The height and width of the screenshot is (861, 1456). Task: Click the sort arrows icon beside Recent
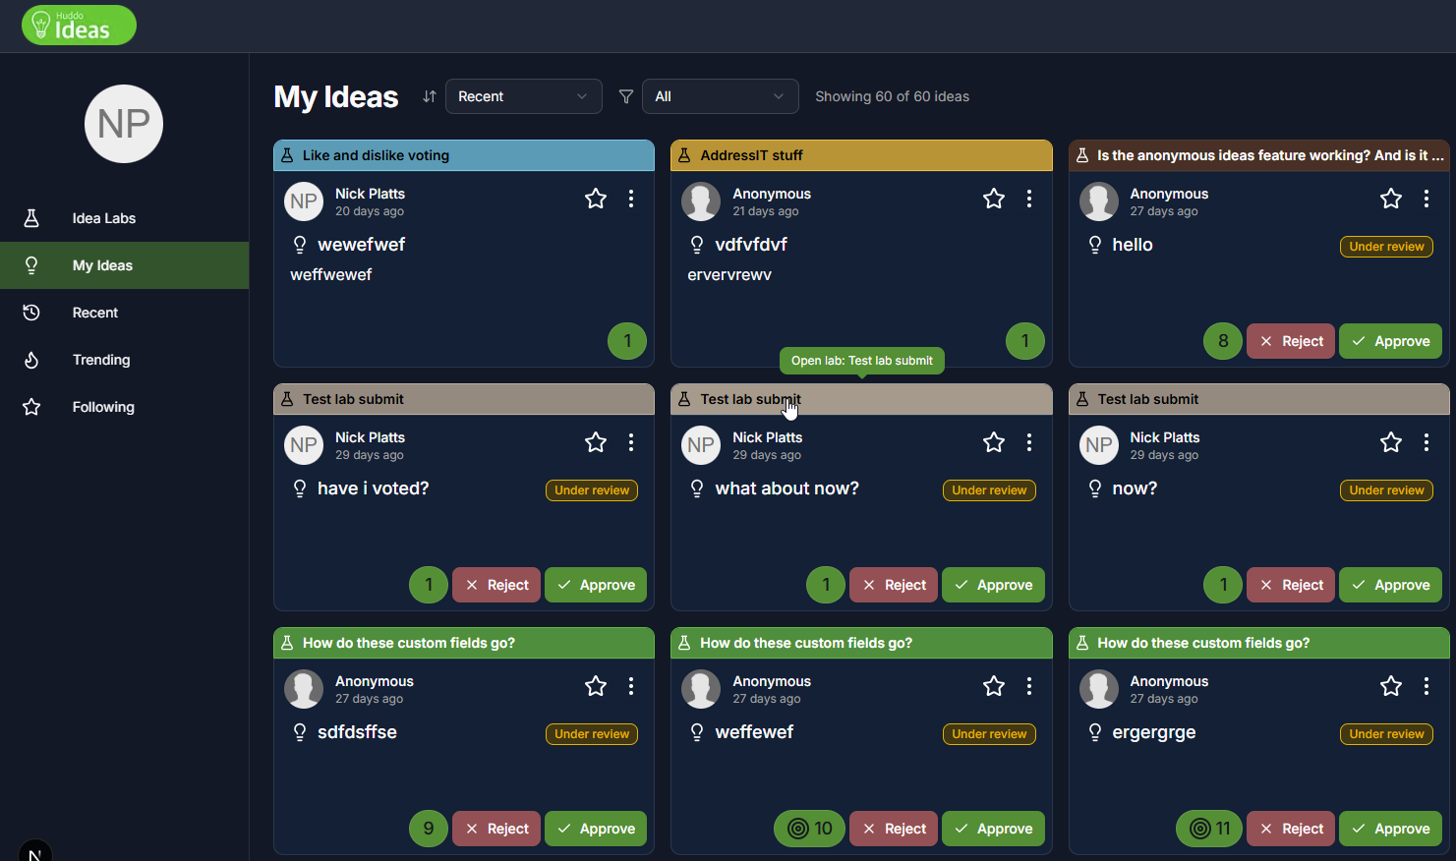(429, 96)
